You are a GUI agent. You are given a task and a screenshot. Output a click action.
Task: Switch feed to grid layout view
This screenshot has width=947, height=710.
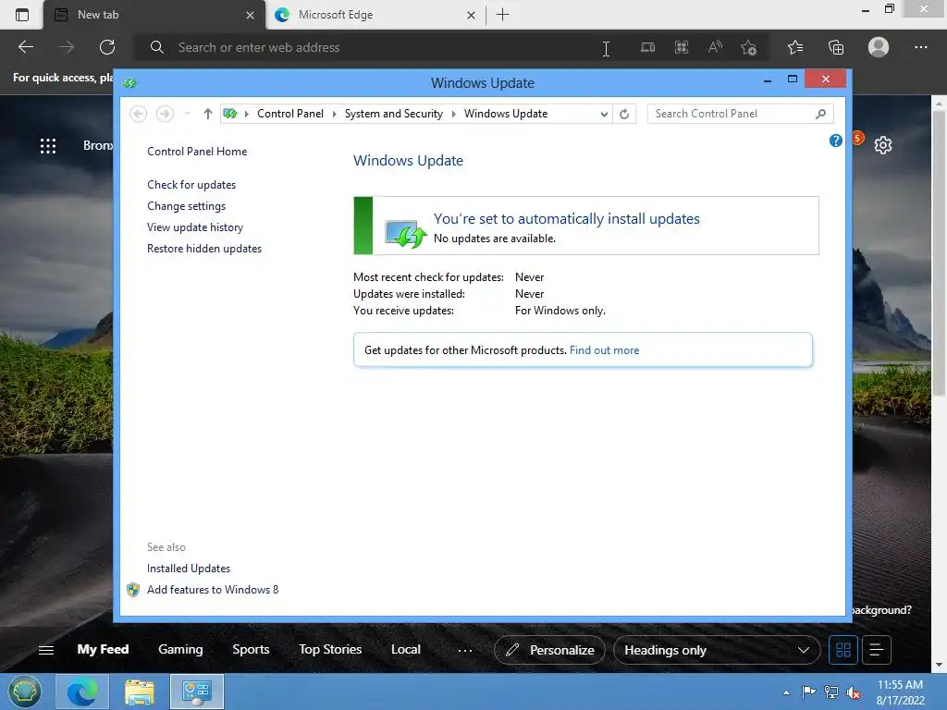pyautogui.click(x=843, y=650)
